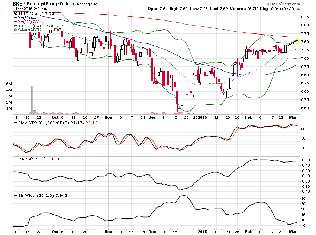This screenshot has height=235, width=316.
Task: Click the 8.25 price axis label
Action: [x=305, y=17]
